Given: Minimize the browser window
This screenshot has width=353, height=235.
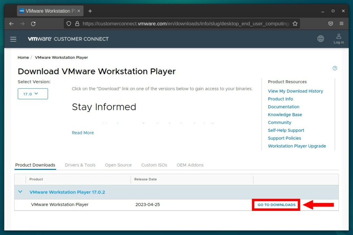Looking at the screenshot, I should pyautogui.click(x=323, y=11).
